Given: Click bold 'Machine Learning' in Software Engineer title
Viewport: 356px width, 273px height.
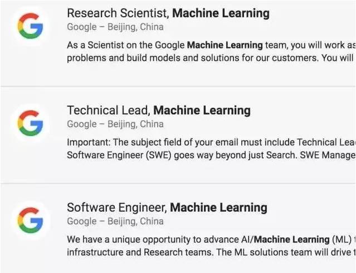Looking at the screenshot, I should point(218,207).
